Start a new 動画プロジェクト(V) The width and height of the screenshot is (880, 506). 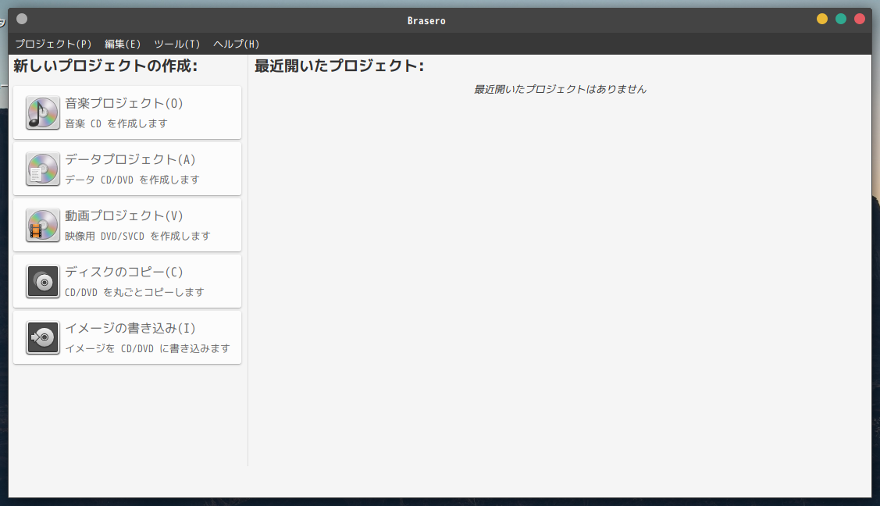(127, 225)
